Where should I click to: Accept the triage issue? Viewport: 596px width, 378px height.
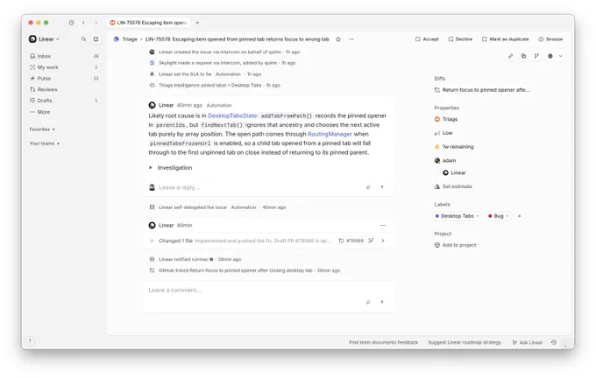pyautogui.click(x=427, y=39)
